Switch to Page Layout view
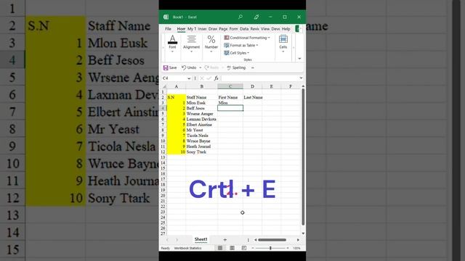The image size is (465, 261). pos(232,248)
